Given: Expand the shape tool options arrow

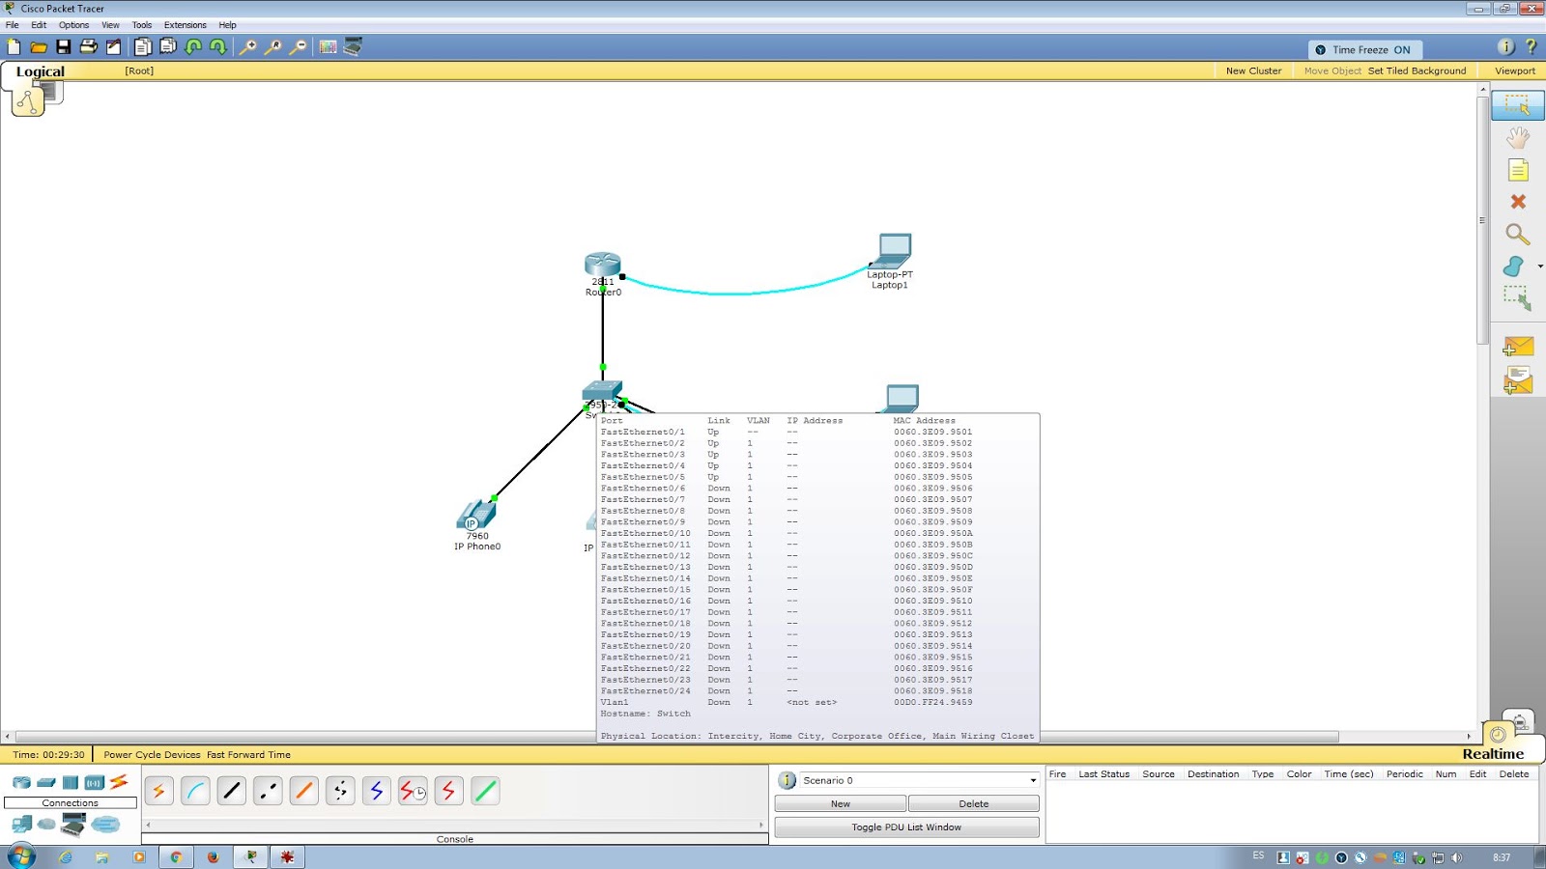Looking at the screenshot, I should [x=1539, y=266].
